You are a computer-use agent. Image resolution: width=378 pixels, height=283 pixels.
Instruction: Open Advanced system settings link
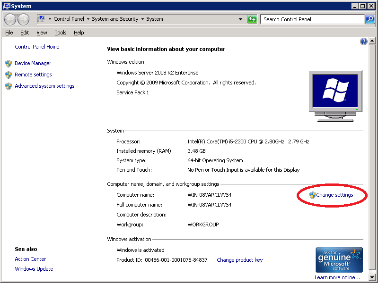click(44, 86)
